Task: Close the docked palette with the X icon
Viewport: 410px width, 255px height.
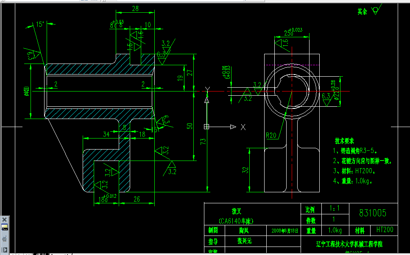Action: 4,219
